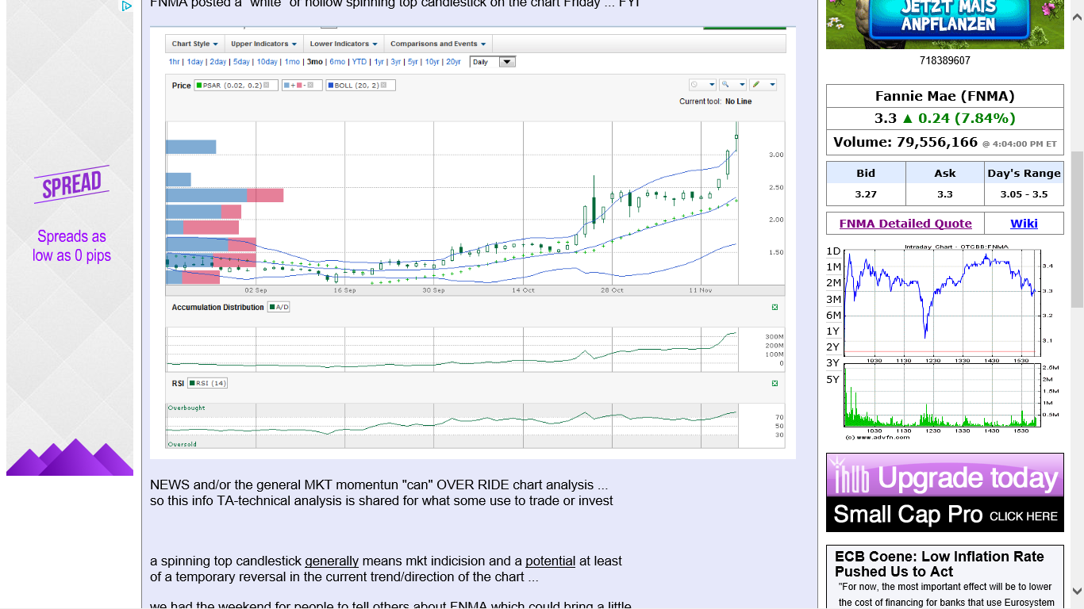Open the Chart Style menu
Screen dimensions: 1084x609
[x=194, y=44]
